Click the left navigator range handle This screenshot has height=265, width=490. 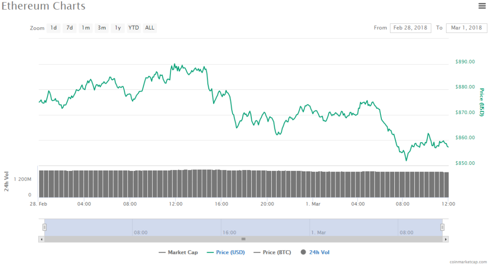45,227
